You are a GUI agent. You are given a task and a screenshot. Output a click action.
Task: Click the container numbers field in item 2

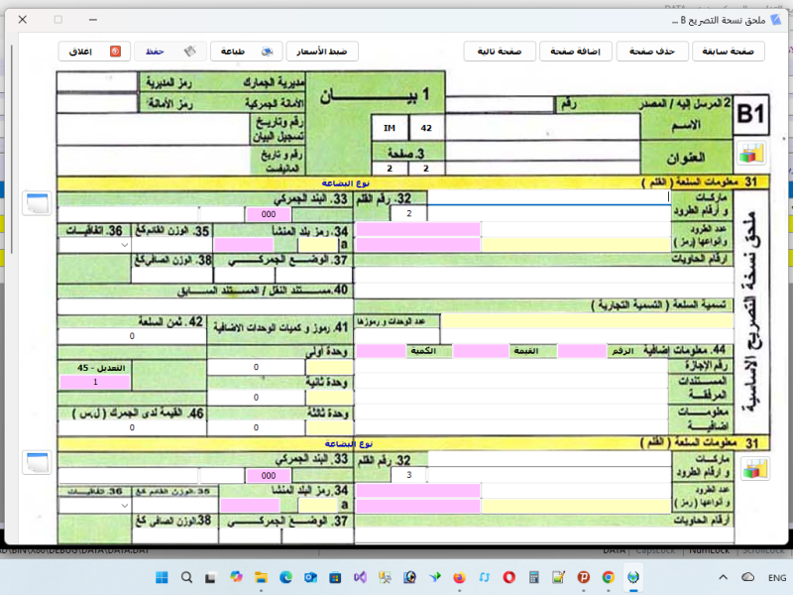click(x=544, y=275)
